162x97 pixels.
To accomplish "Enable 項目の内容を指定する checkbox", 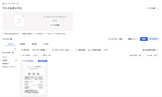I will [3, 34].
